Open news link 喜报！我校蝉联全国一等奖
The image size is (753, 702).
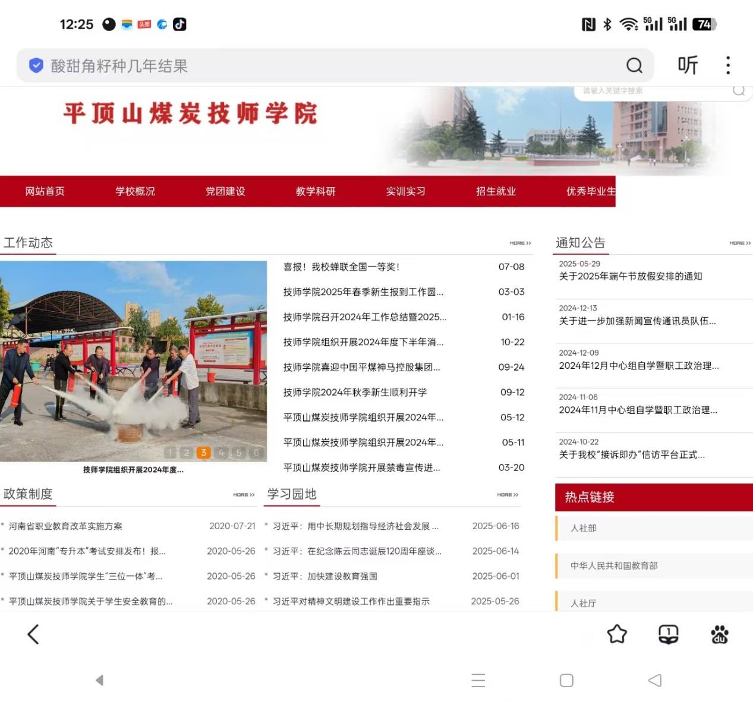pos(341,267)
